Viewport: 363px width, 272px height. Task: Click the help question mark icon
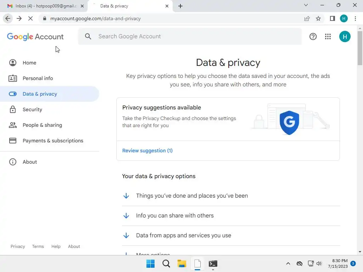(x=313, y=36)
